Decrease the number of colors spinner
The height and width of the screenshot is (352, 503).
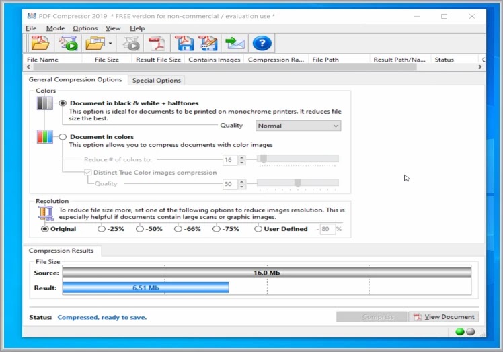242,163
